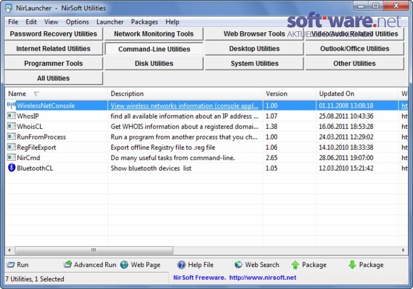The image size is (413, 289).
Task: Switch to System Utilities group
Action: (255, 64)
